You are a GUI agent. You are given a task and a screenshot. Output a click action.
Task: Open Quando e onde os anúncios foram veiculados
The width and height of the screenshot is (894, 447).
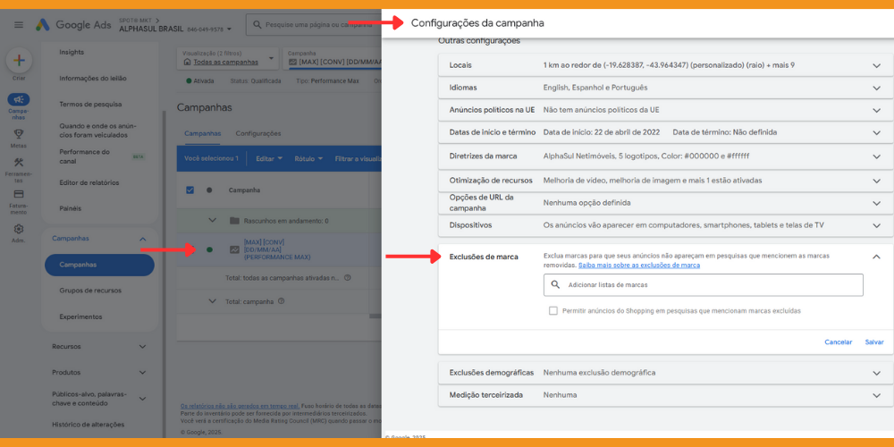pyautogui.click(x=98, y=131)
